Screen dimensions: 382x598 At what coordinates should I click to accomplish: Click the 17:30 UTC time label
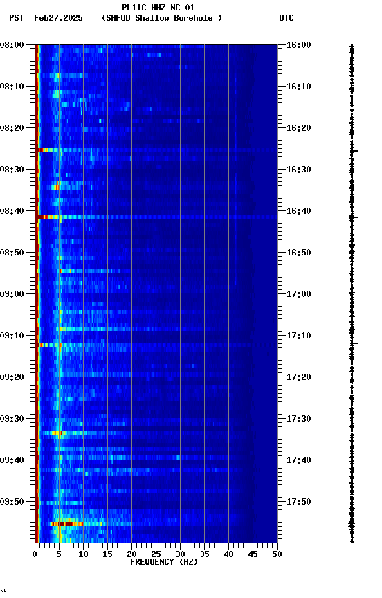click(x=298, y=419)
